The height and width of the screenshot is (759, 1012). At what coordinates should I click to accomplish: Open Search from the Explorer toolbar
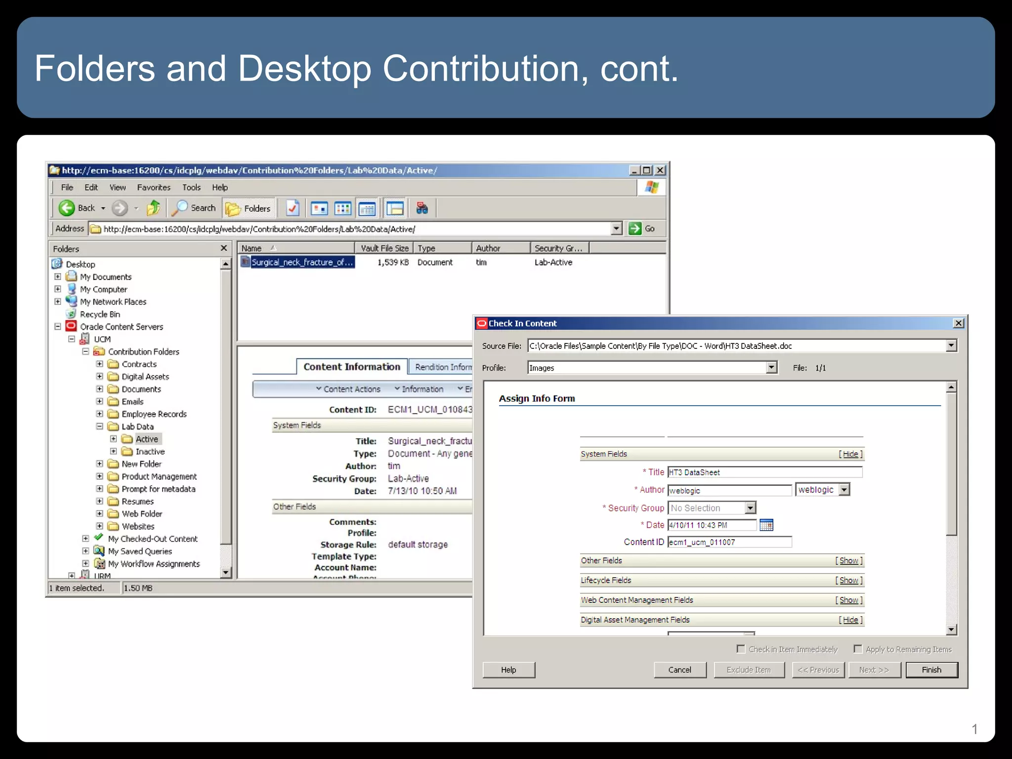pyautogui.click(x=194, y=208)
